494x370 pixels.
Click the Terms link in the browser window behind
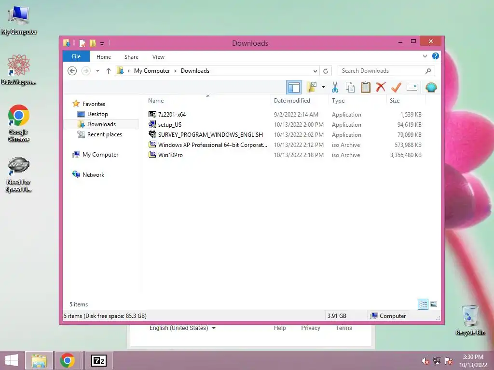[343, 328]
